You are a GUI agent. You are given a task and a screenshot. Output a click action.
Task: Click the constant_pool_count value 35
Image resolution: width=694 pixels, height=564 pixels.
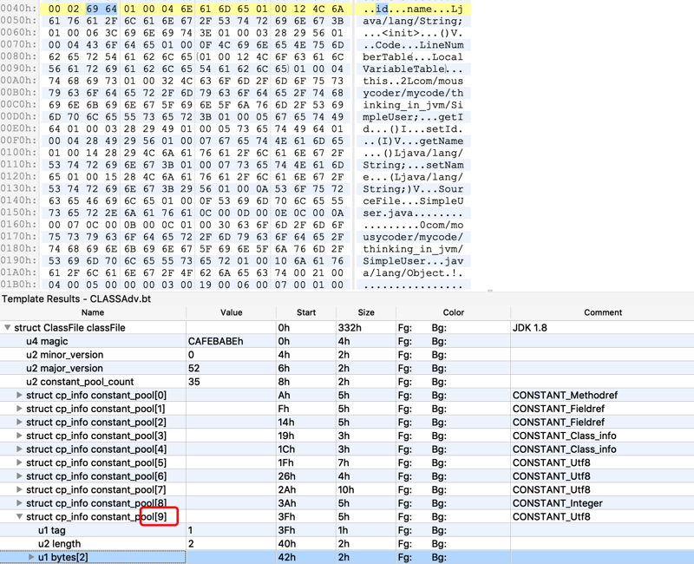coord(193,382)
